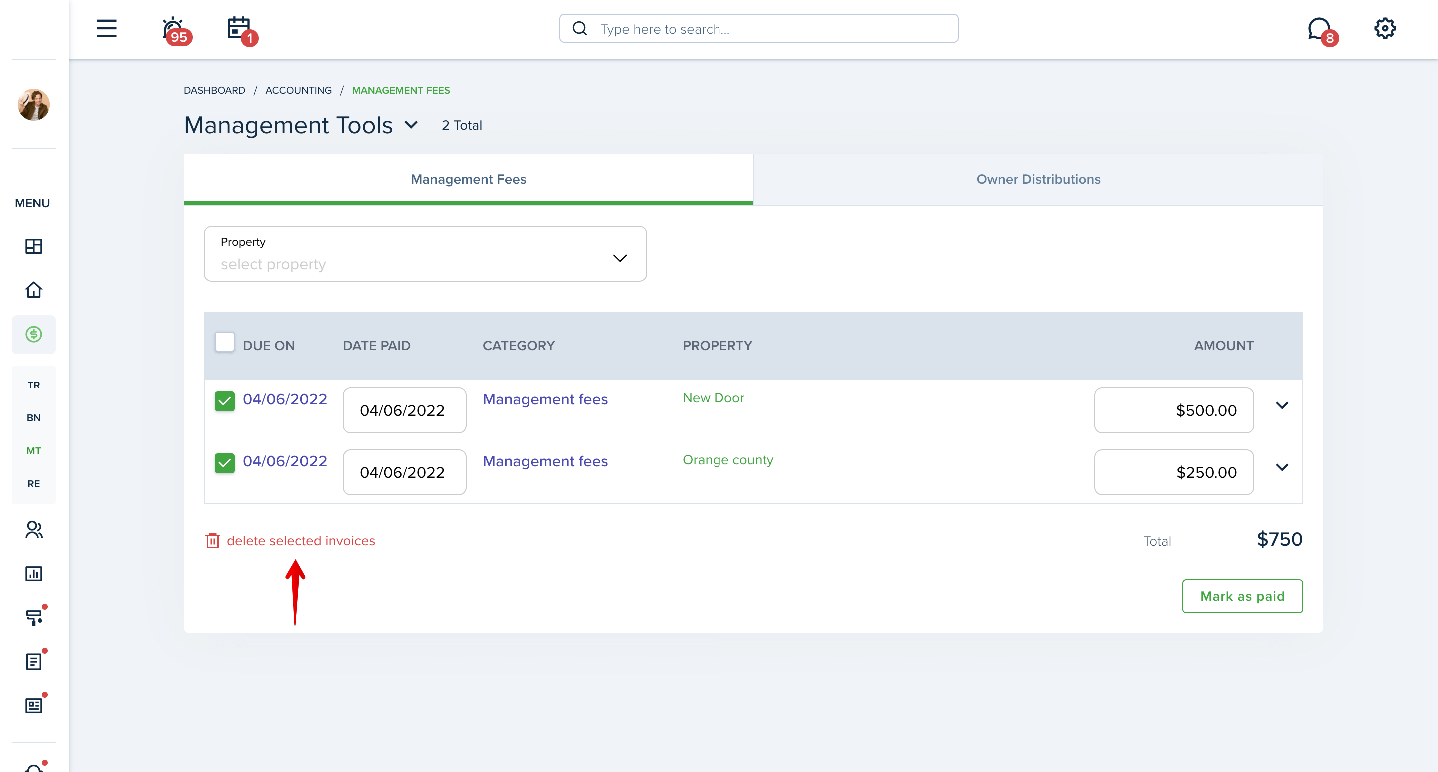Open the dashboard grid icon in sidebar

pos(34,246)
